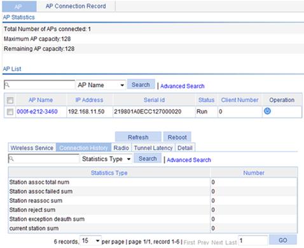Click the magnifier icon in the Statistics search box
This screenshot has width=304, height=248.
point(11,159)
